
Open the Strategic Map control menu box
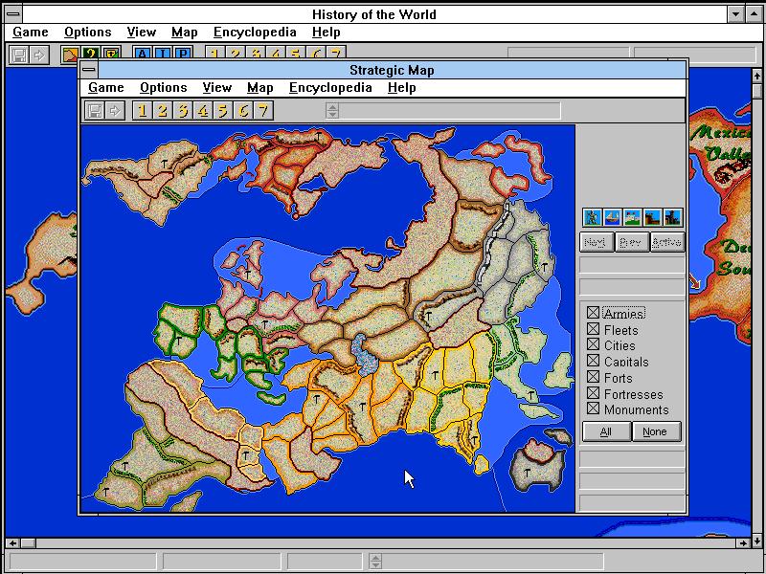point(89,70)
